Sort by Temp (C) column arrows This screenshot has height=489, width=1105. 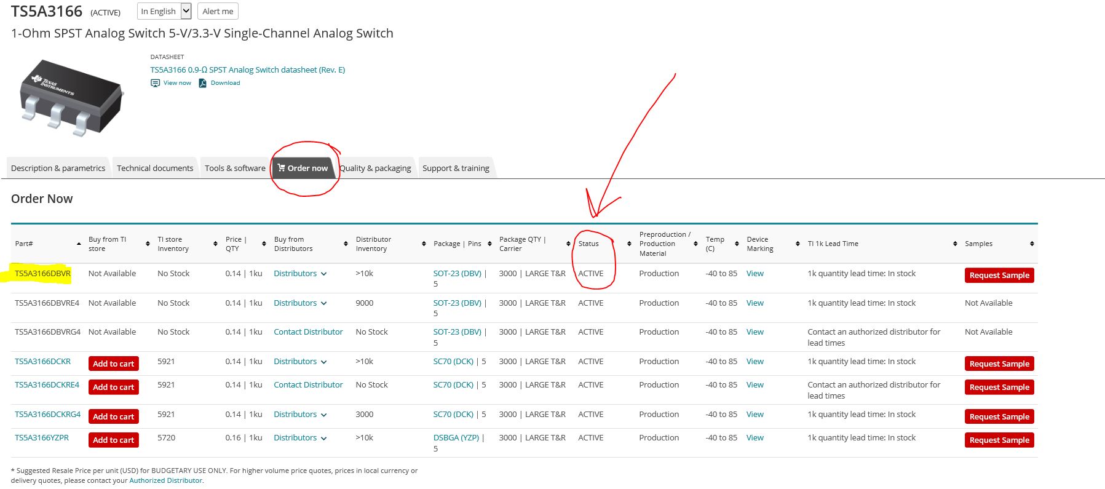(x=737, y=244)
